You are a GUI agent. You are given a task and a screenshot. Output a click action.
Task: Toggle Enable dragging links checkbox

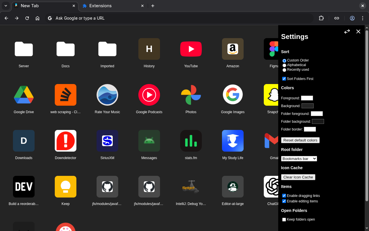tap(284, 196)
